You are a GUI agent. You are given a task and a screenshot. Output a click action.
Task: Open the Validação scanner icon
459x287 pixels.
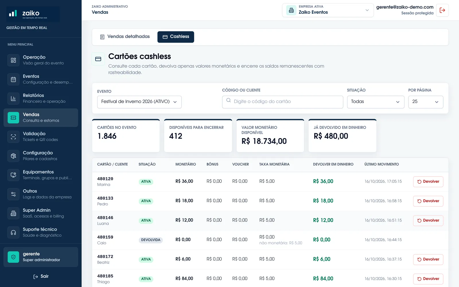coord(13,137)
